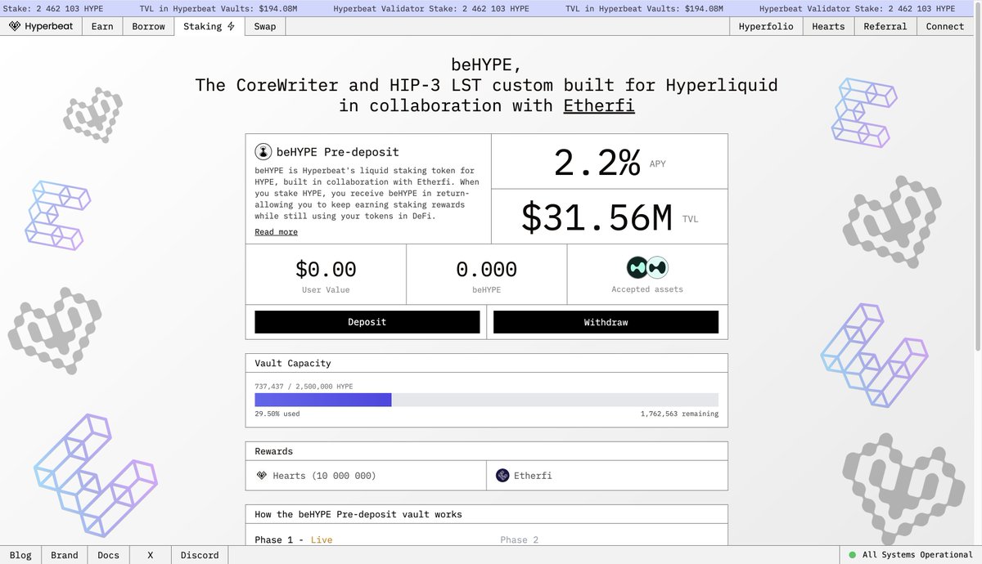This screenshot has height=564, width=982.
Task: Click the green systems status dot
Action: (x=852, y=555)
